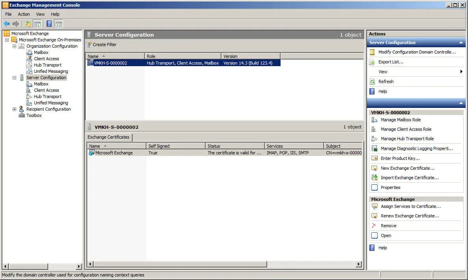Click the Services column header

point(294,146)
